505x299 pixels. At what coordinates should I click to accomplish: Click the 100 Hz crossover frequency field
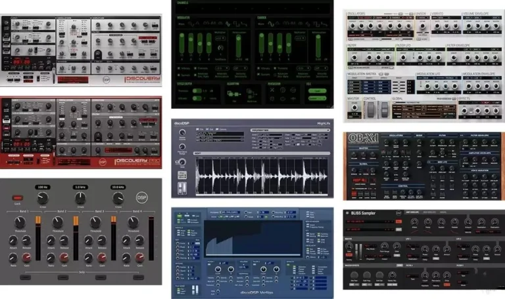pos(42,187)
